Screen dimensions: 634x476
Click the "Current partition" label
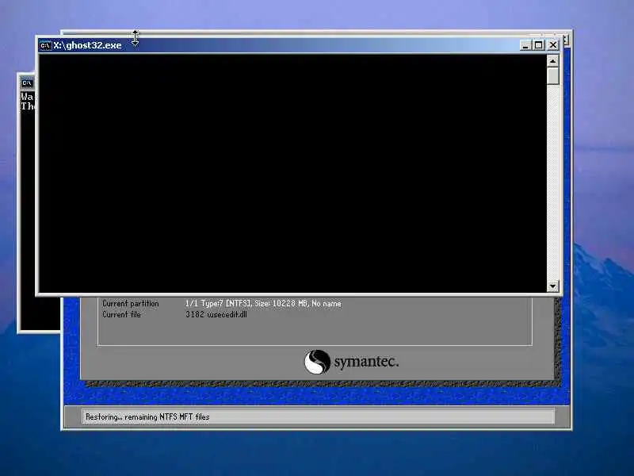pyautogui.click(x=130, y=304)
